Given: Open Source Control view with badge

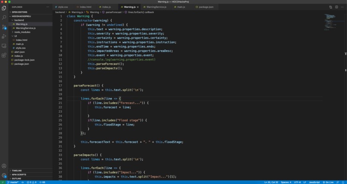Looking at the screenshot, I should tap(4, 27).
